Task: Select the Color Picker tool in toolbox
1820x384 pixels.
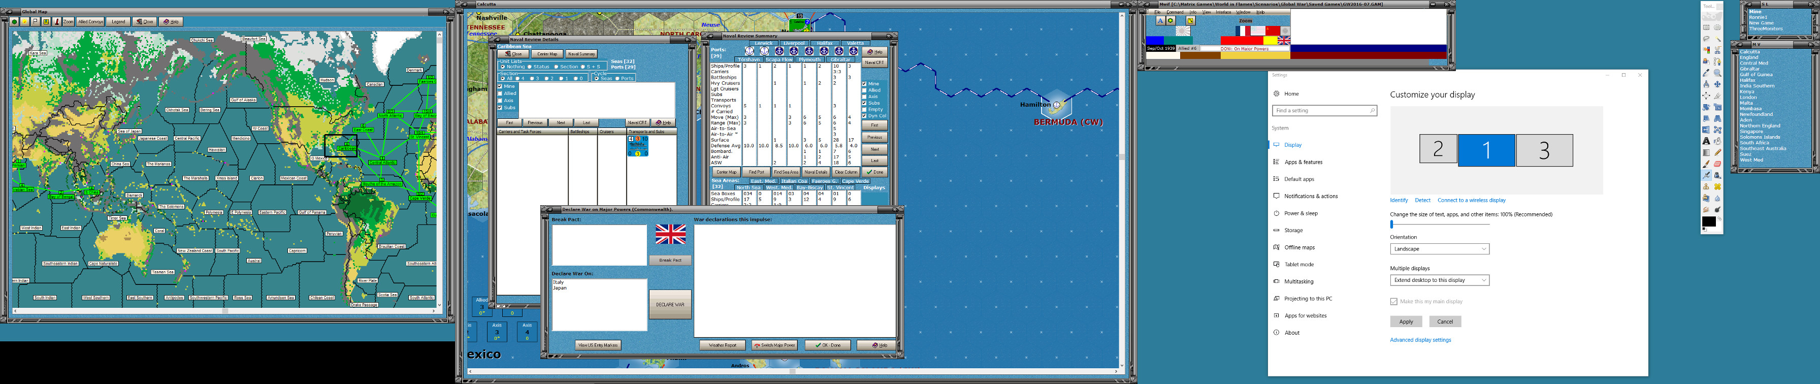Action: 1706,73
